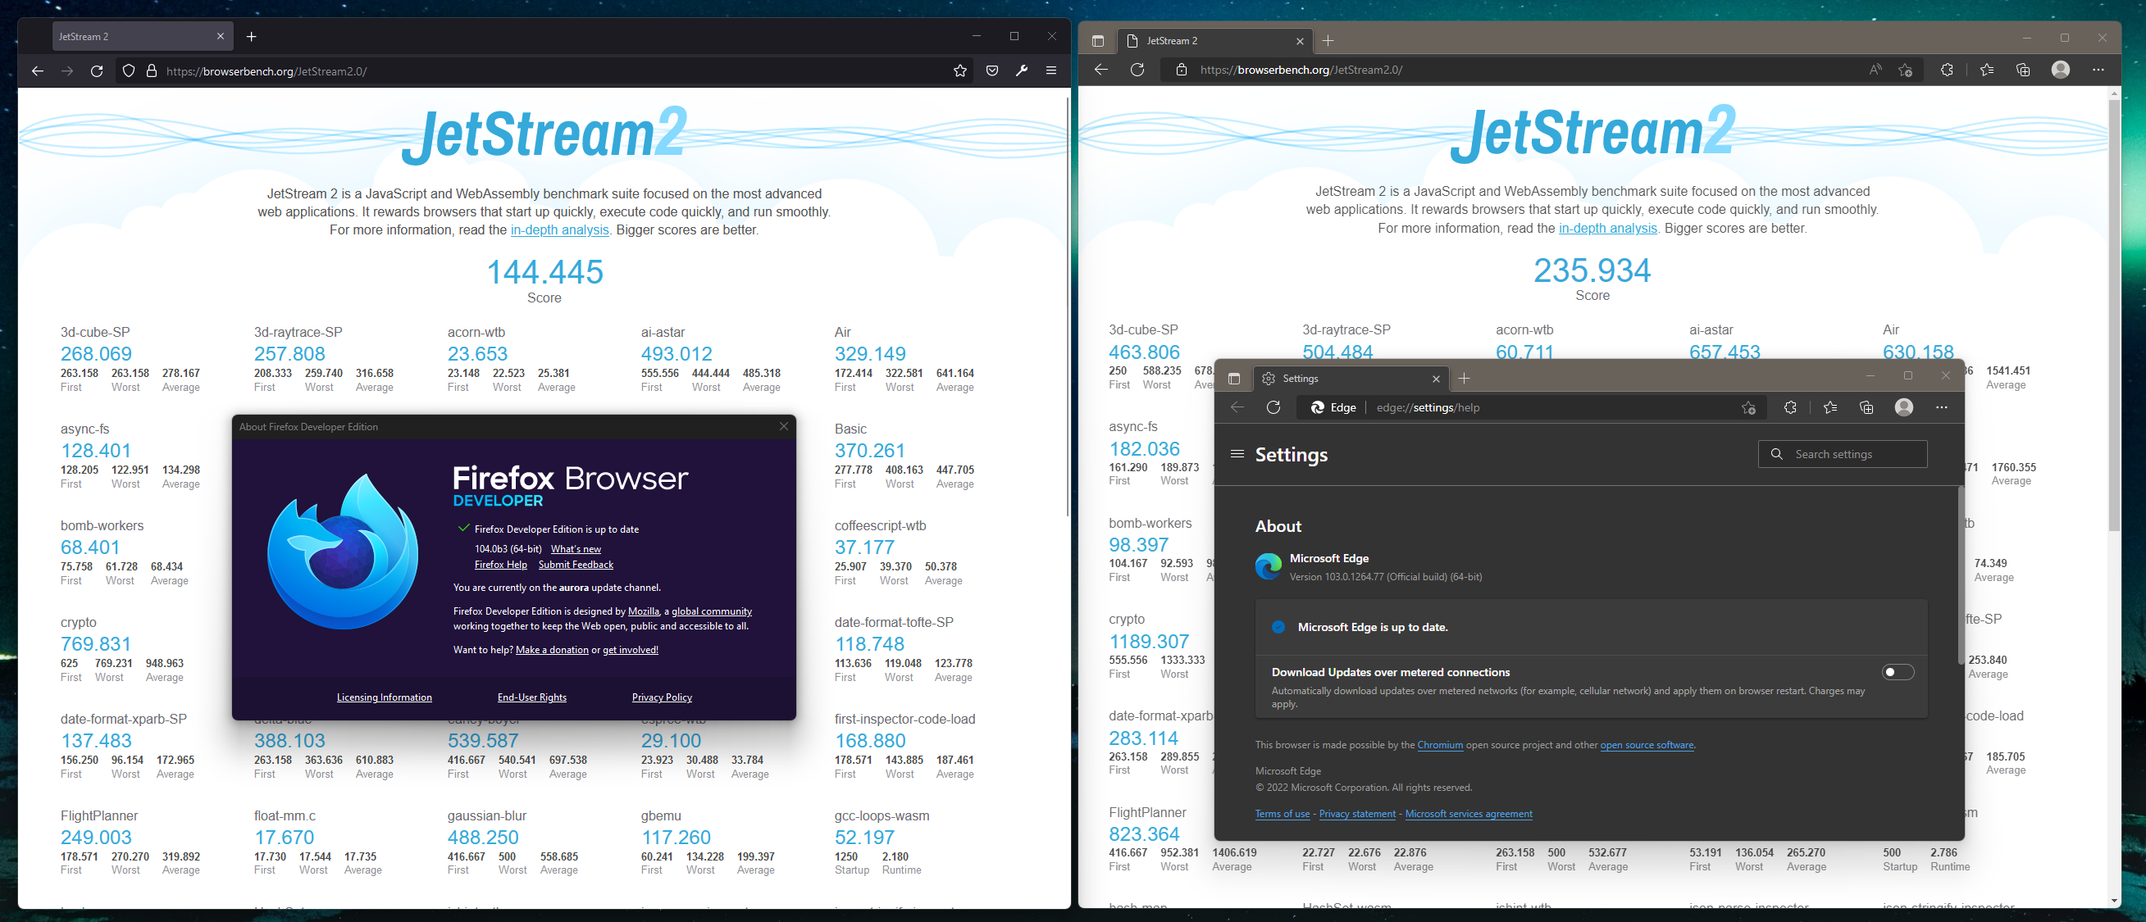
Task: Open in-depth analysis link in Firefox page
Action: (x=560, y=229)
